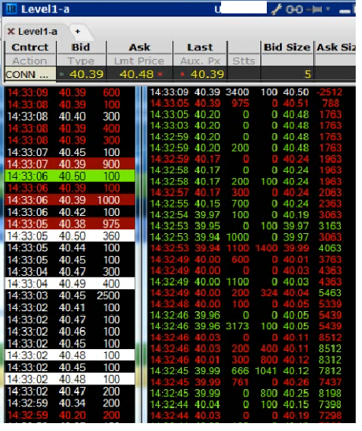Select quote row 14:33:09 with size 3400
The image size is (362, 431).
click(246, 92)
